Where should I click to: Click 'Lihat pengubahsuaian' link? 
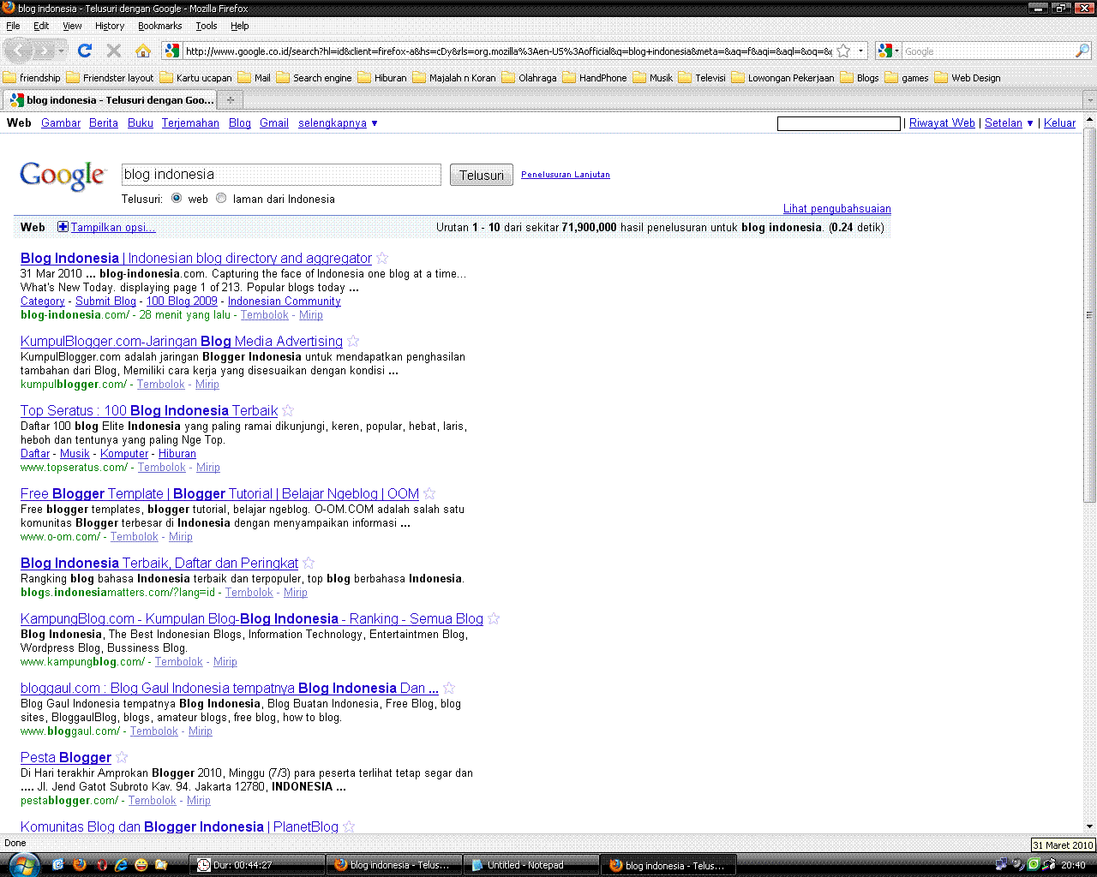(x=837, y=208)
